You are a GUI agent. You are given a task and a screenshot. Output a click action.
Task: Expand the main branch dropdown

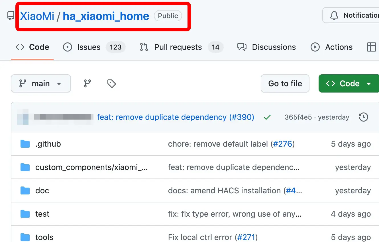pos(41,83)
